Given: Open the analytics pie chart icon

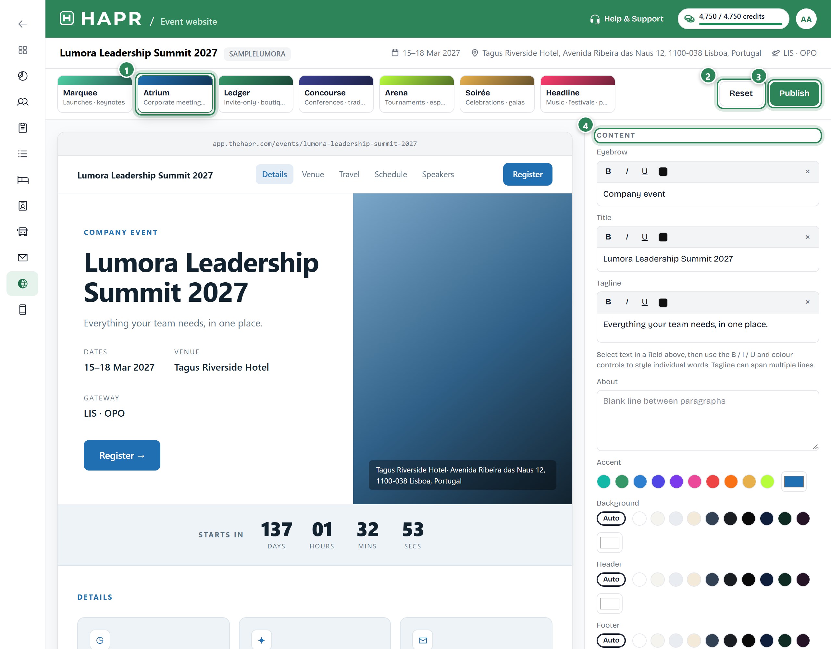Looking at the screenshot, I should coord(22,76).
